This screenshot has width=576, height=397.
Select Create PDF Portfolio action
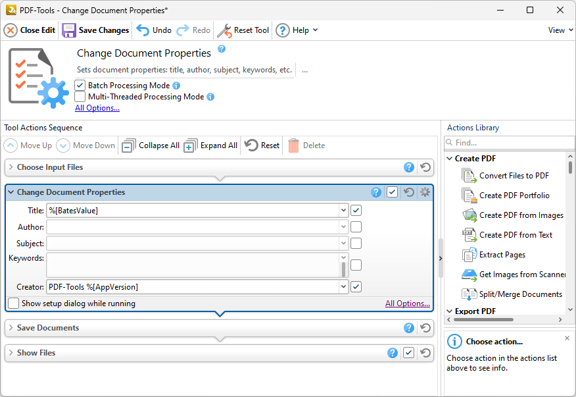click(x=506, y=196)
